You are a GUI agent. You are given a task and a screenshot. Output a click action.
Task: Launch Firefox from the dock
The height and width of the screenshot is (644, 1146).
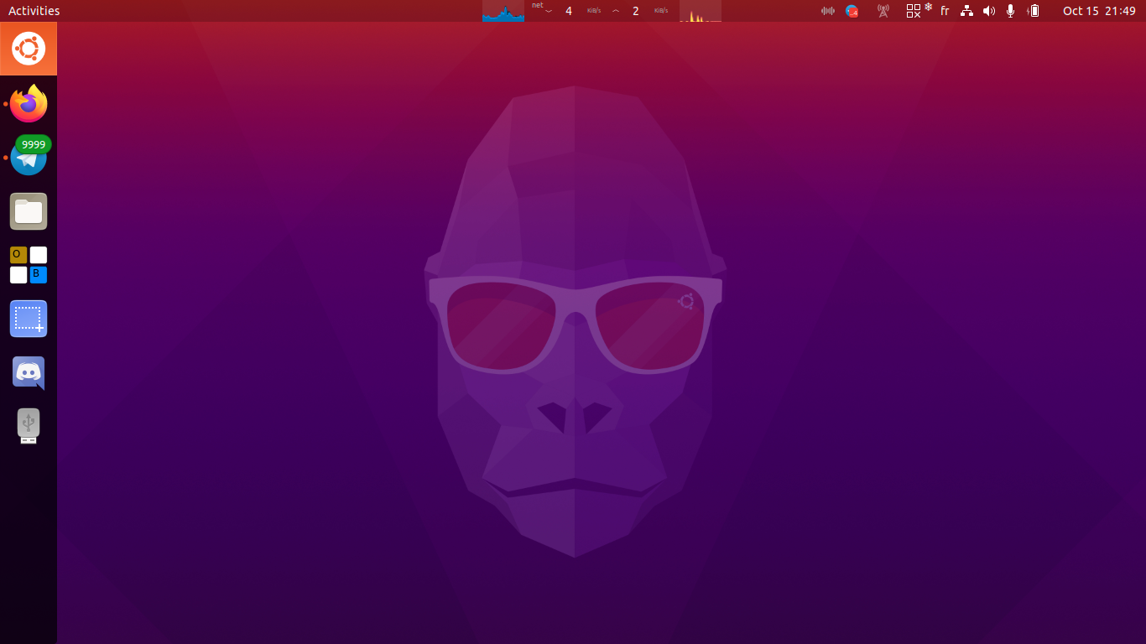point(29,103)
